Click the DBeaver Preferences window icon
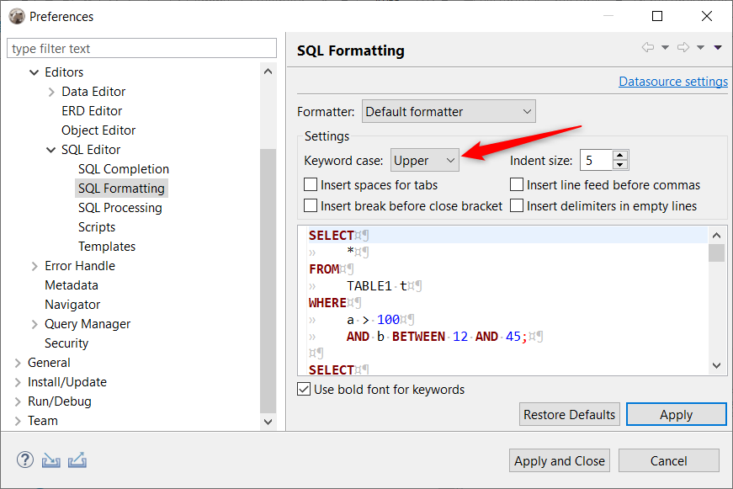The height and width of the screenshot is (489, 733). point(17,16)
